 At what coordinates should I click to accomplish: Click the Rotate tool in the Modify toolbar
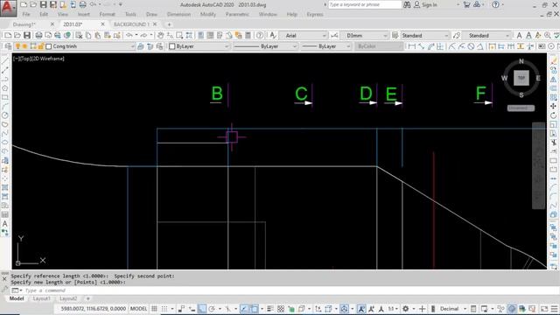pyautogui.click(x=553, y=115)
